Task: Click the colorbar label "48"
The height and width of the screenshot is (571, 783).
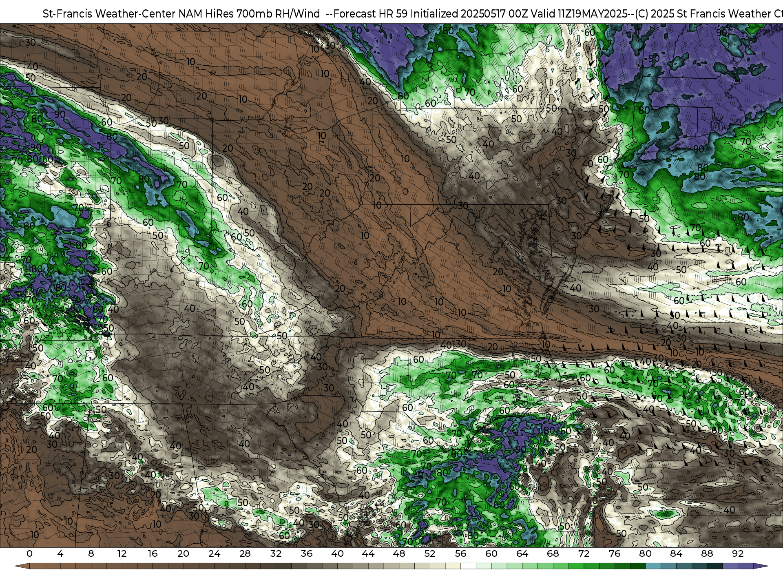Action: (x=399, y=553)
